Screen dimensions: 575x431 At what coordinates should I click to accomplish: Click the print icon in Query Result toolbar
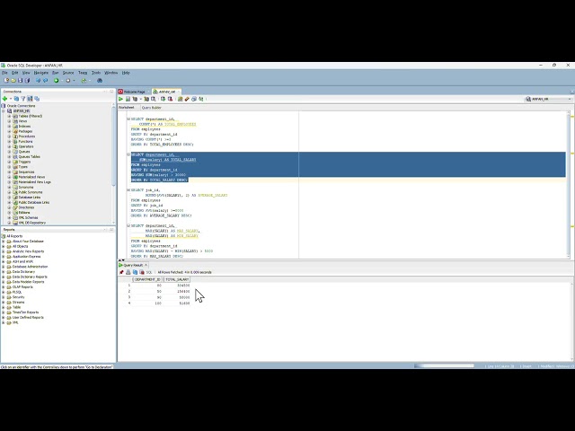(x=128, y=272)
